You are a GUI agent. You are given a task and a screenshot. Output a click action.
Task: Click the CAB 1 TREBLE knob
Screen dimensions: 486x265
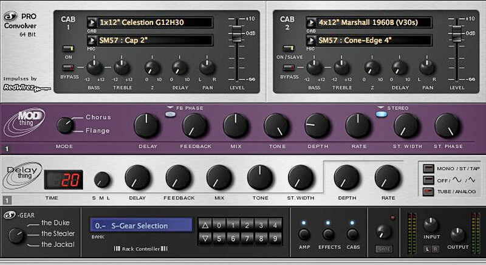pos(122,67)
